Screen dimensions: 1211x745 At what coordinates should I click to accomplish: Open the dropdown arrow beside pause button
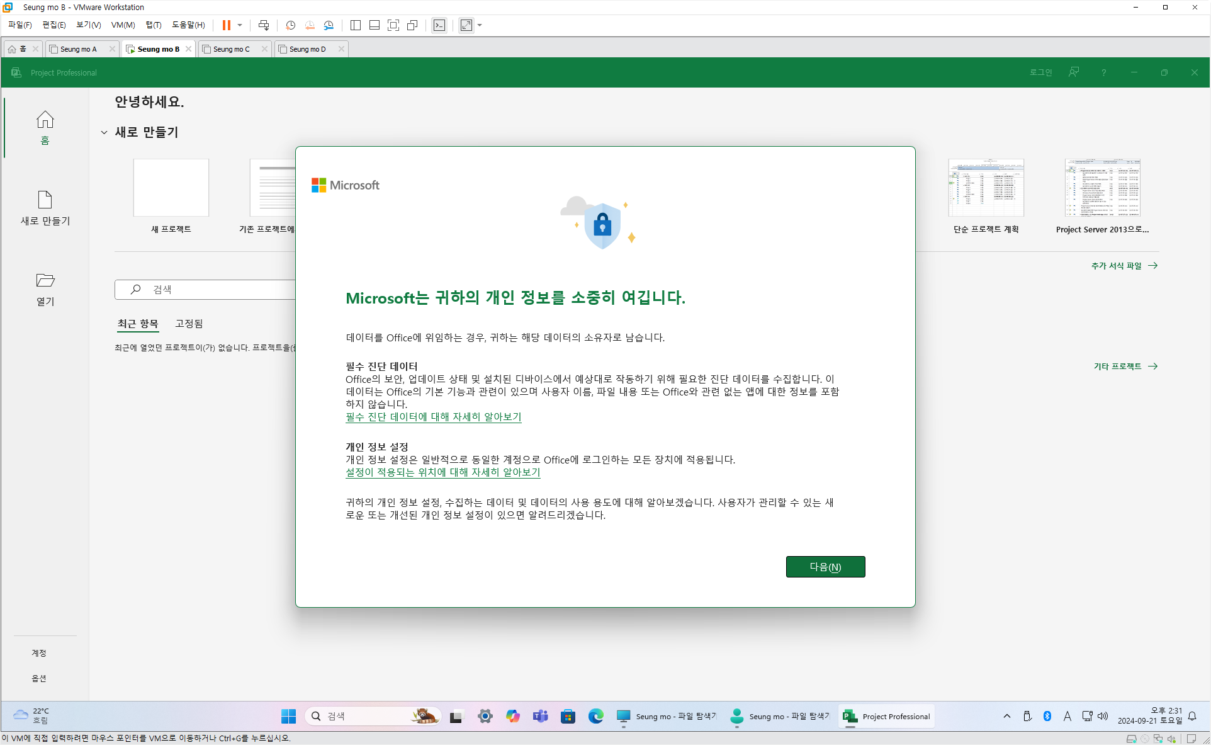click(240, 25)
